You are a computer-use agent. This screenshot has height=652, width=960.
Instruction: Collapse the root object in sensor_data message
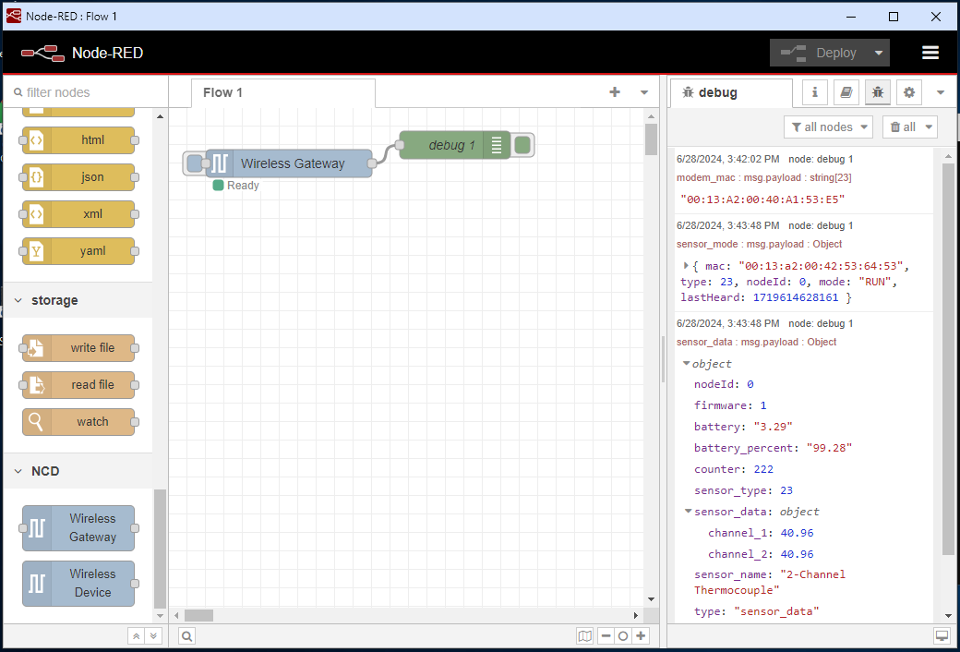pyautogui.click(x=687, y=363)
